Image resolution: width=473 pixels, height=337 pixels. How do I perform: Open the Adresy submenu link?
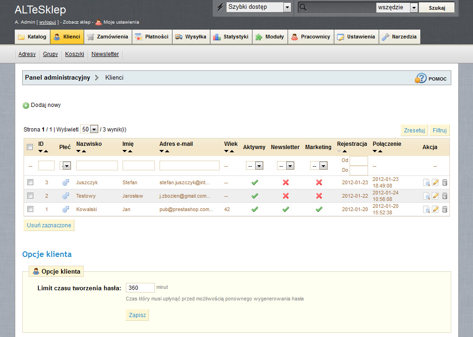click(x=27, y=54)
